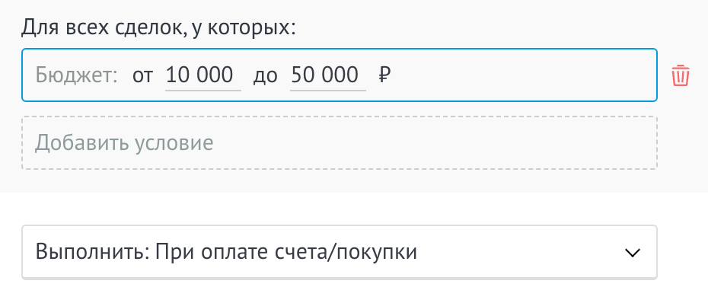The width and height of the screenshot is (708, 303).
Task: Select the Бюджет label in the condition
Action: (76, 75)
